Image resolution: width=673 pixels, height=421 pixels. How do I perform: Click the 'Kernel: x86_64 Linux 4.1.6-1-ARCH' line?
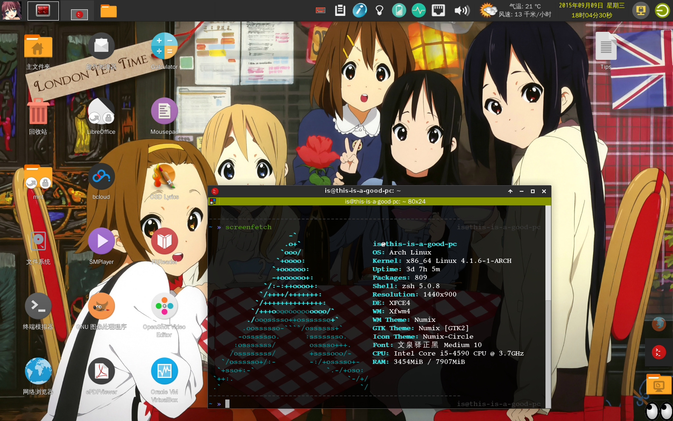click(x=442, y=261)
